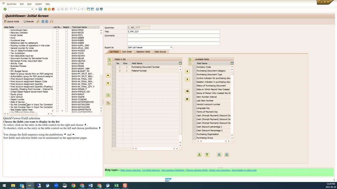The height and width of the screenshot is (189, 337).
Task: Tick List field checkbox for Joint venture
Action: pyautogui.click(x=57, y=97)
